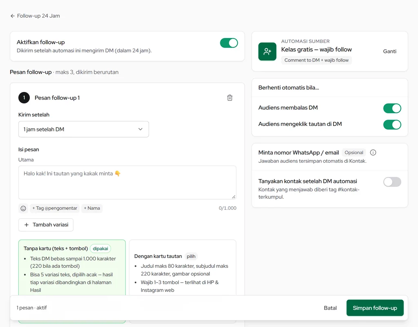Open the Kirim setelah dropdown

point(83,129)
